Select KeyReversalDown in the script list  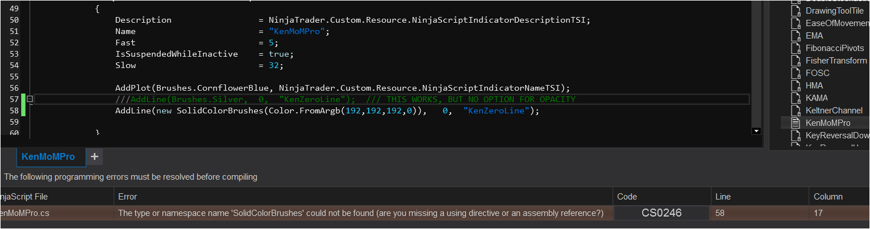coord(838,135)
